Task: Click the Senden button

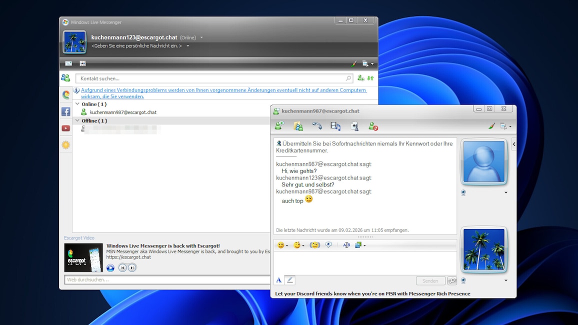Action: coord(430,281)
